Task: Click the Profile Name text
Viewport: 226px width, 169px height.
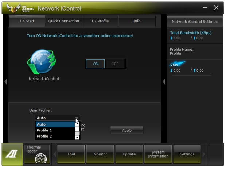Action: pos(182,51)
